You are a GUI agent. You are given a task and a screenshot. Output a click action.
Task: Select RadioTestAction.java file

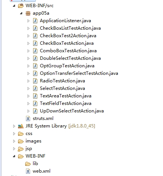pyautogui.click(x=62, y=81)
